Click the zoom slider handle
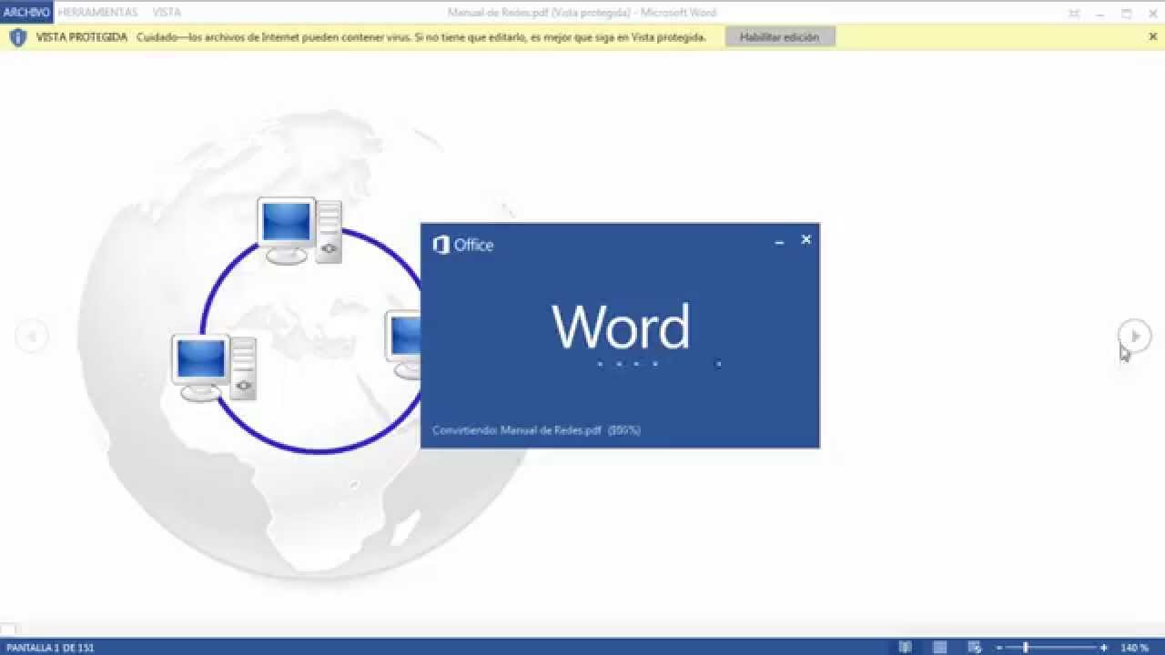Viewport: 1165px width, 655px height. 1026,648
